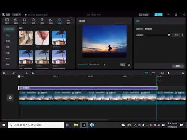Choose the second filter category in sidebar

pos(8,41)
